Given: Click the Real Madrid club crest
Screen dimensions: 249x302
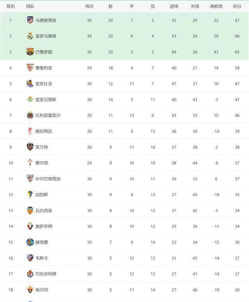Looking at the screenshot, I should click(x=30, y=36).
